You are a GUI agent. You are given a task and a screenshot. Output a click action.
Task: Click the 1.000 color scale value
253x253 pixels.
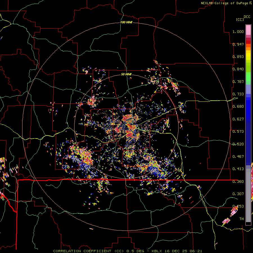(x=238, y=31)
